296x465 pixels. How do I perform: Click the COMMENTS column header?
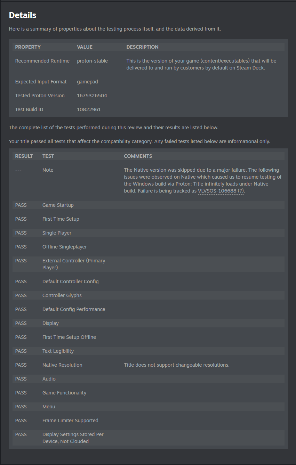138,156
